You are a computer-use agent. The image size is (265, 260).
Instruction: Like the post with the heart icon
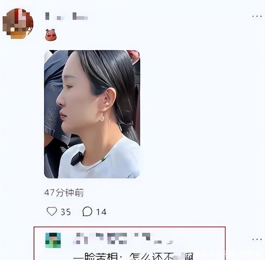pyautogui.click(x=52, y=211)
